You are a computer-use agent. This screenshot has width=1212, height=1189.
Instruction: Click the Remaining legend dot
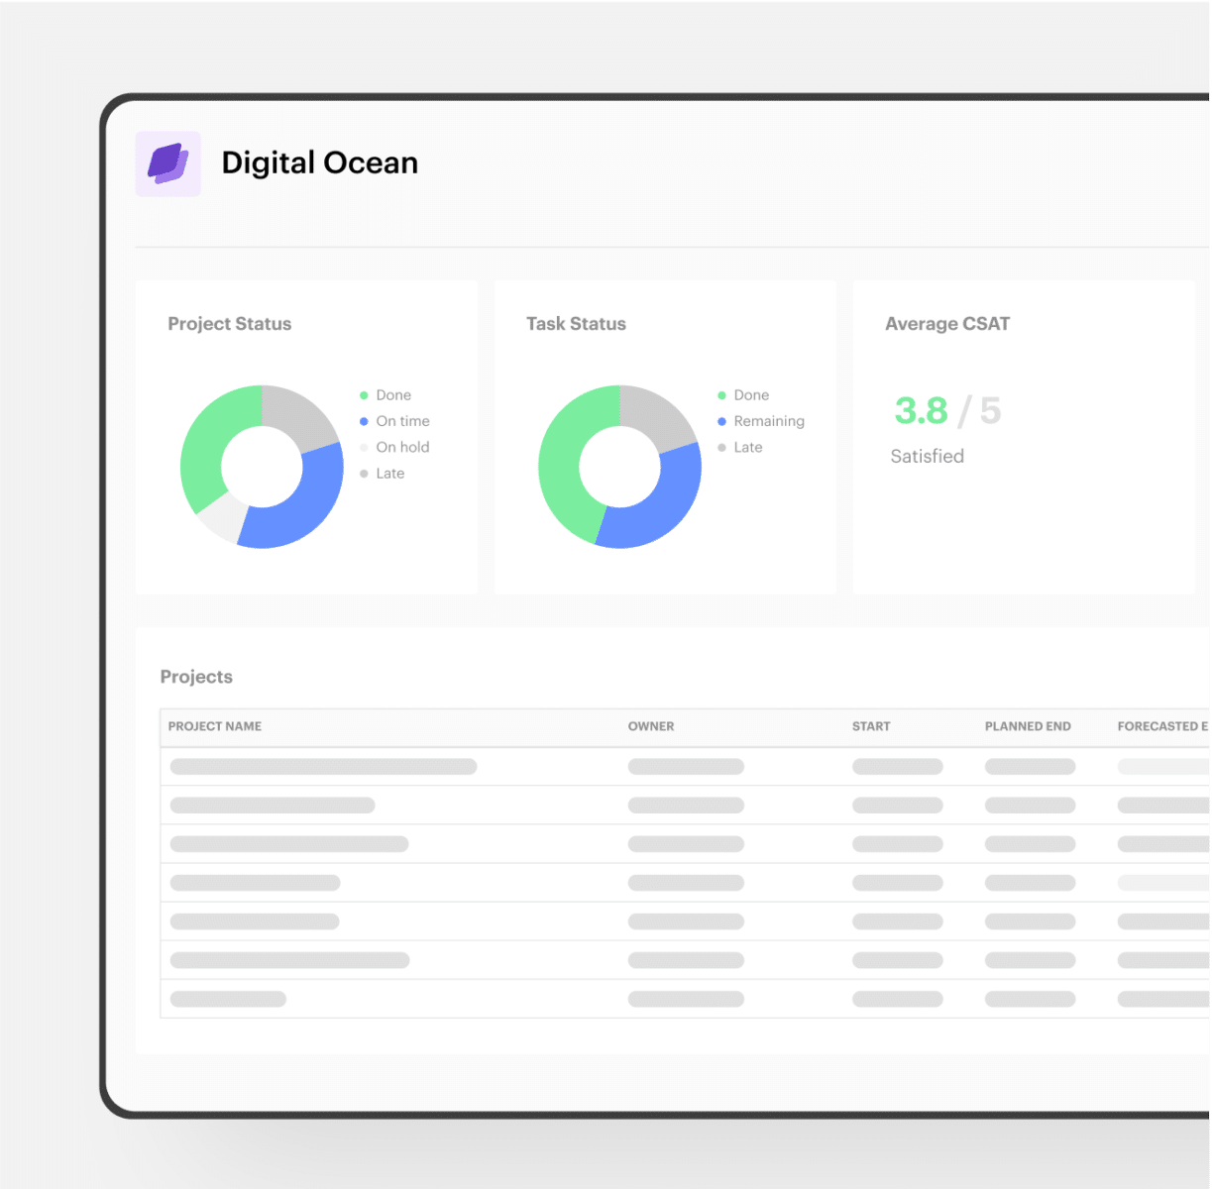(722, 421)
